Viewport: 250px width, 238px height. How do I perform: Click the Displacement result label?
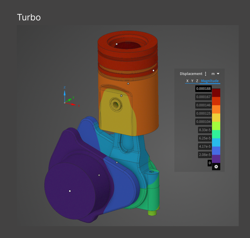click(x=191, y=74)
